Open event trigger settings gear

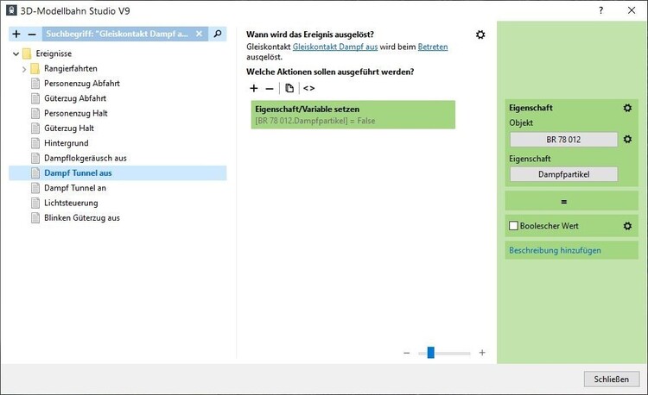pyautogui.click(x=480, y=34)
